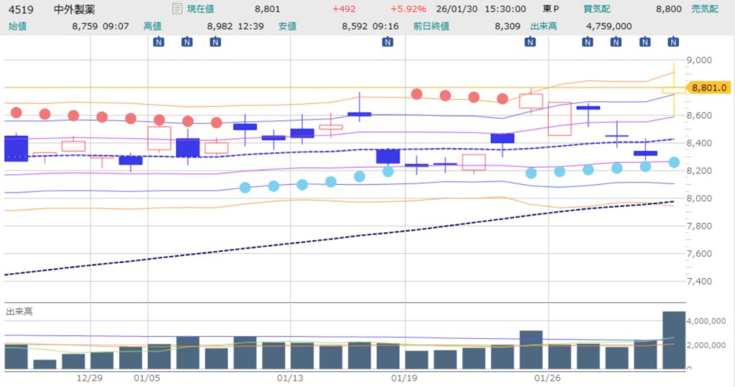Image resolution: width=735 pixels, height=387 pixels.
Task: Select the stock code 4519
Action: (x=20, y=9)
